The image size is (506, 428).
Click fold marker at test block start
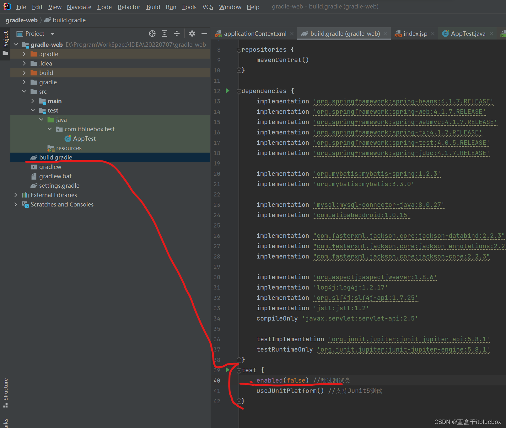click(239, 370)
